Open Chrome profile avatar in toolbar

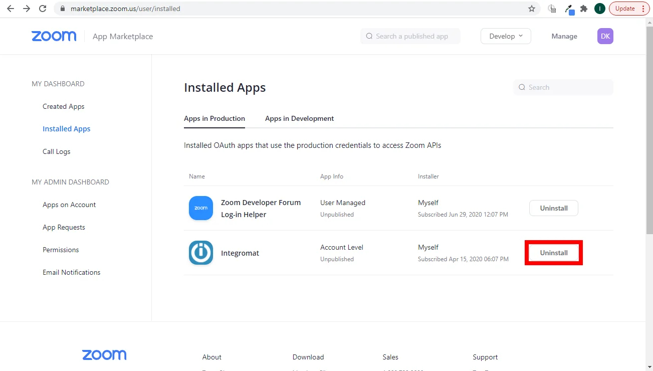(600, 9)
